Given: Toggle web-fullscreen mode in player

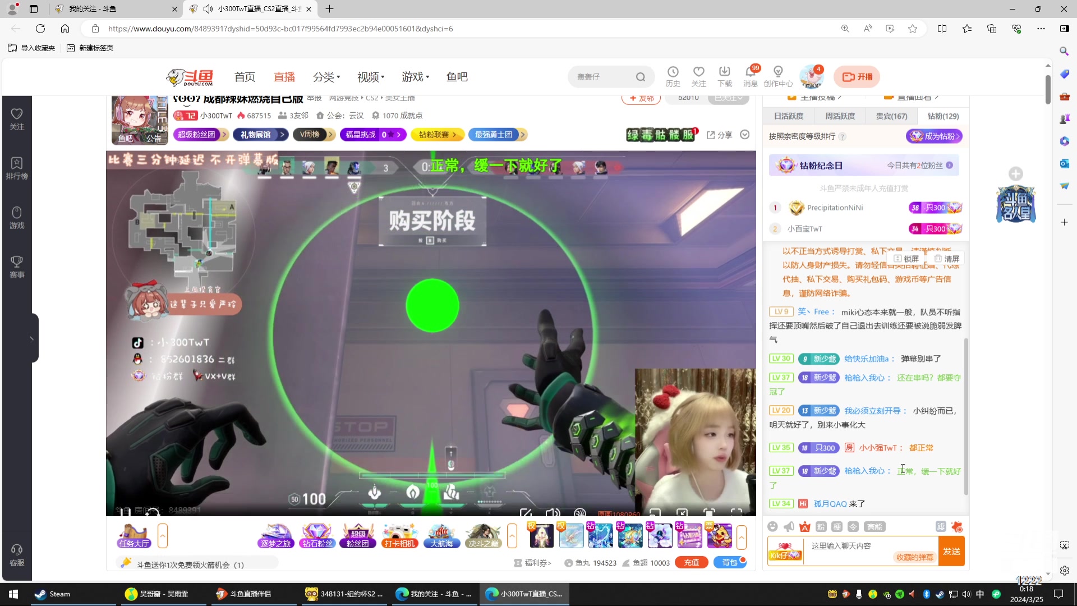Looking at the screenshot, I should [x=709, y=513].
